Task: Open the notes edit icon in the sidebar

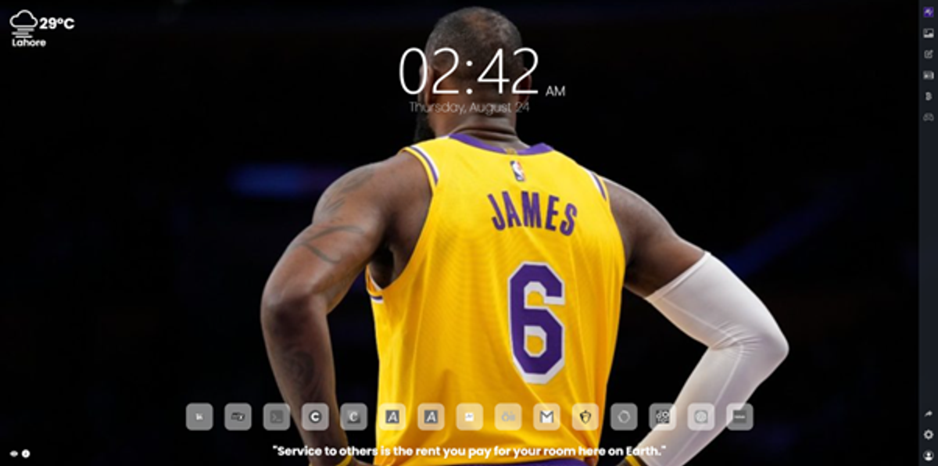Action: pyautogui.click(x=929, y=54)
